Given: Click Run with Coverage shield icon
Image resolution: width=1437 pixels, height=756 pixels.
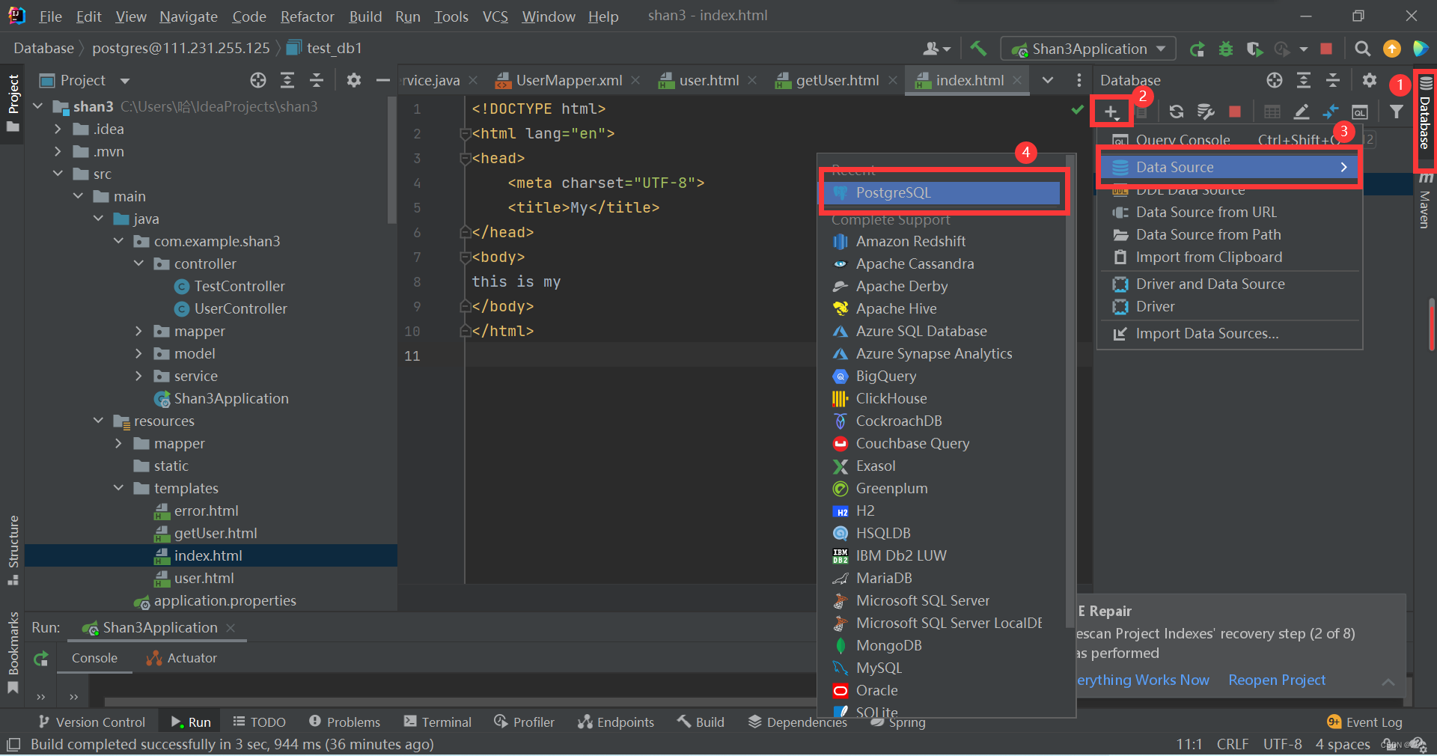Looking at the screenshot, I should (1255, 49).
